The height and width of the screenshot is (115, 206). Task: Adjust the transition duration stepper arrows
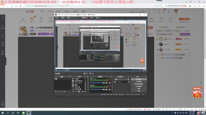(128, 82)
